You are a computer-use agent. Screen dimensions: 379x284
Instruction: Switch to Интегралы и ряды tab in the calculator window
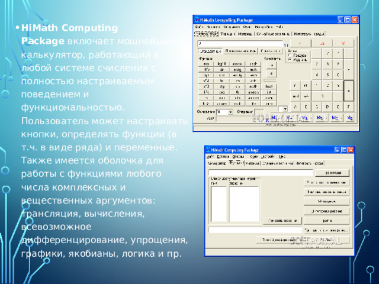309,34
